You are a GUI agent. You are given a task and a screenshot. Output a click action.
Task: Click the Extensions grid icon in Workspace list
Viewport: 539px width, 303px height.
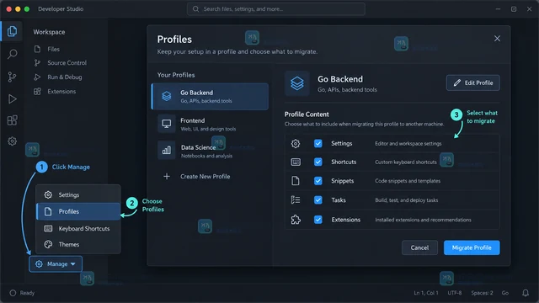tap(37, 92)
